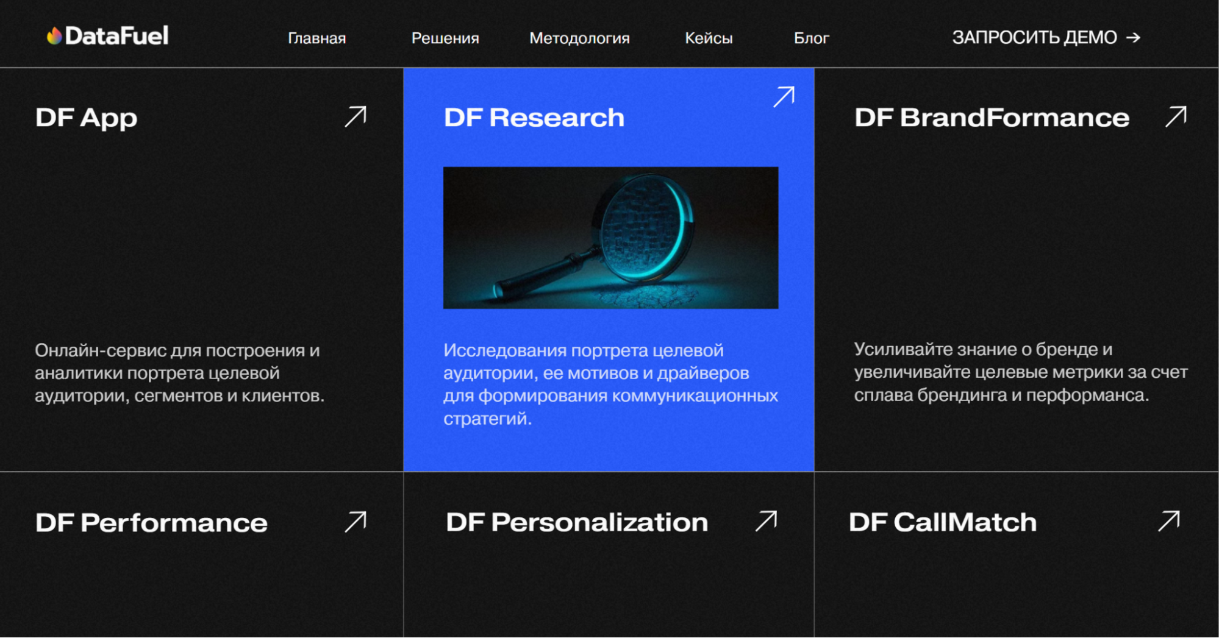Screen dimensions: 1219x638
Task: Click the word 'стратегий.' in Research card
Action: [487, 419]
